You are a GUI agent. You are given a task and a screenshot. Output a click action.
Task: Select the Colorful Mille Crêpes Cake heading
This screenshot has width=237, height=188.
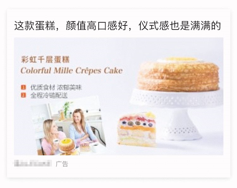pos(71,71)
